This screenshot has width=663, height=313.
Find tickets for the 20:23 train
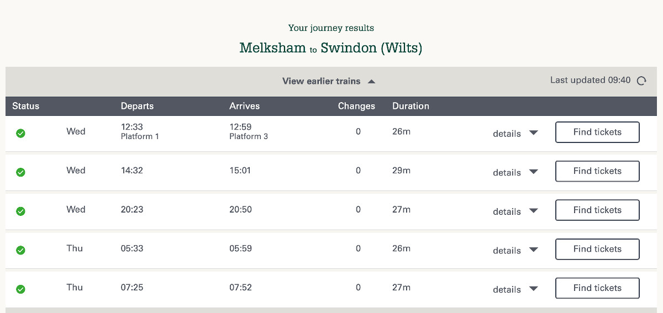(597, 210)
